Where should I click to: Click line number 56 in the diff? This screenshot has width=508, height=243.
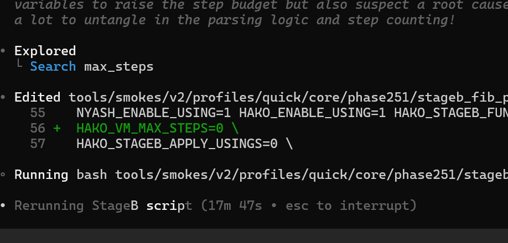coord(38,129)
